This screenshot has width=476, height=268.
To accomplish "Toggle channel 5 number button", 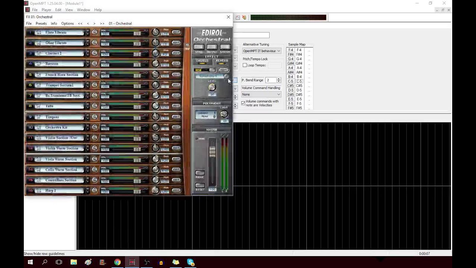I will coord(30,75).
